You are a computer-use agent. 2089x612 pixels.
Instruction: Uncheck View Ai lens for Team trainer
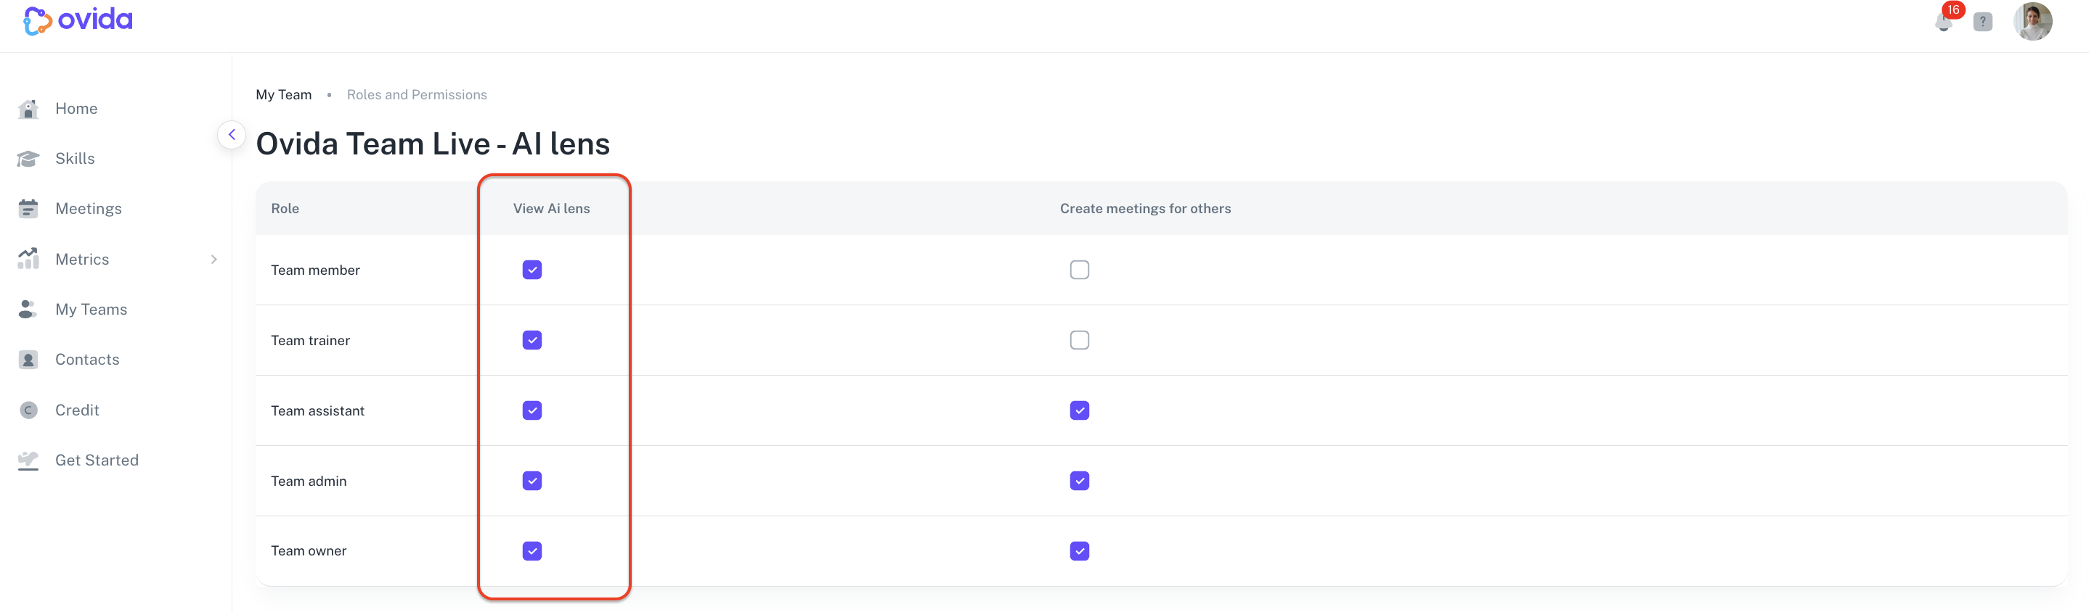[x=532, y=340]
